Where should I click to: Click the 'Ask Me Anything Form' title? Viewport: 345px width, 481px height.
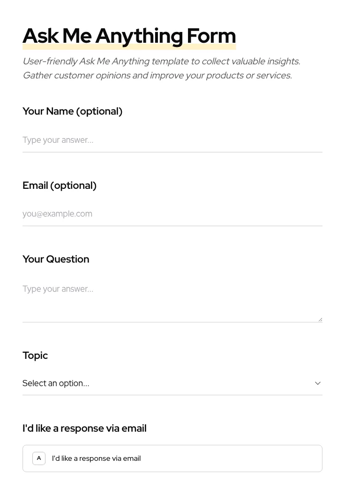click(x=129, y=35)
